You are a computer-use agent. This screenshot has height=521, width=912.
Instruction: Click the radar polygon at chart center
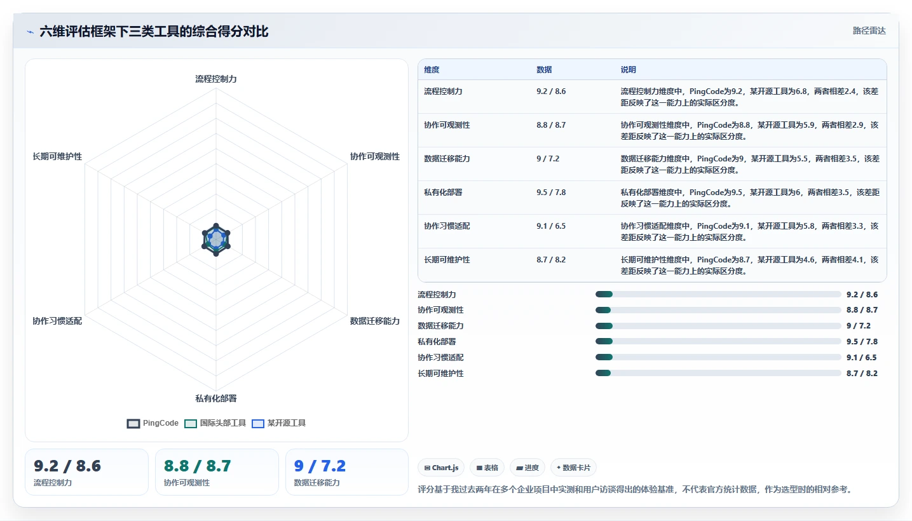click(216, 239)
